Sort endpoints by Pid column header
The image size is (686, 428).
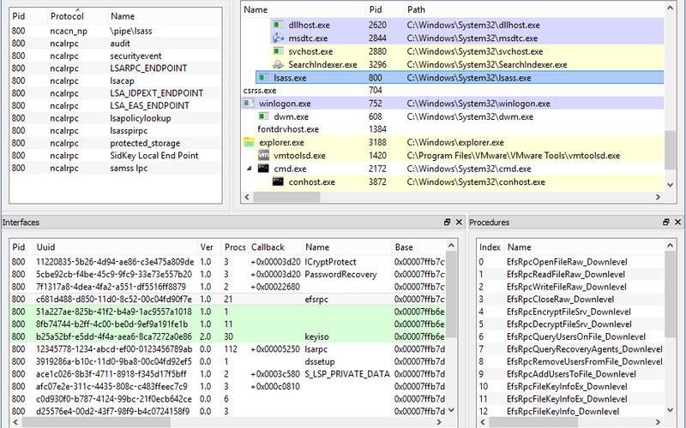pyautogui.click(x=28, y=16)
